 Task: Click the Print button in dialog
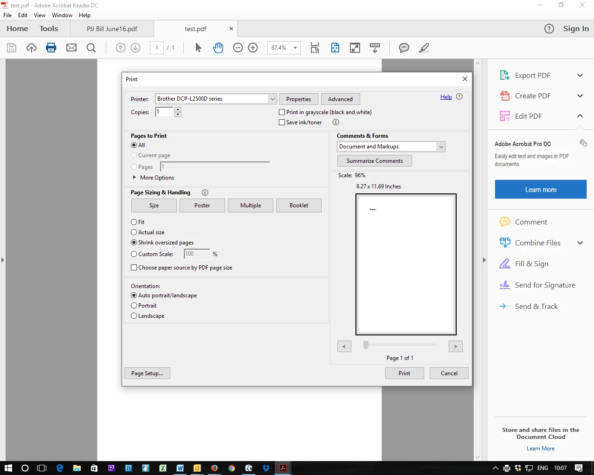click(x=404, y=373)
